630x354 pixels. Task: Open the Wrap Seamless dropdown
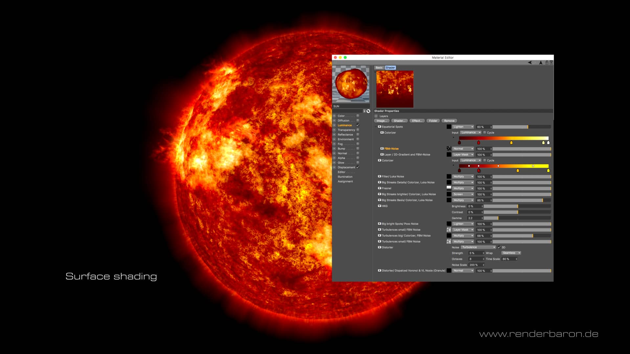pos(510,253)
